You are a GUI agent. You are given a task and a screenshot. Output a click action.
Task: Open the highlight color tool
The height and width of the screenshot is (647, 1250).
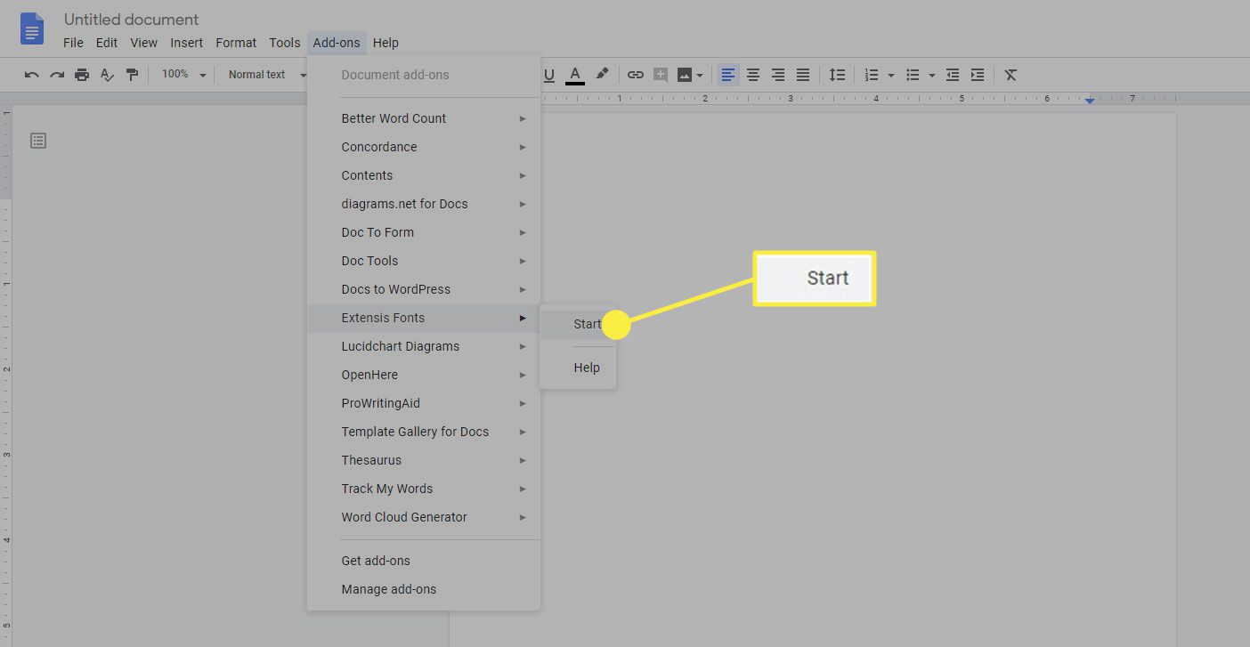[602, 74]
